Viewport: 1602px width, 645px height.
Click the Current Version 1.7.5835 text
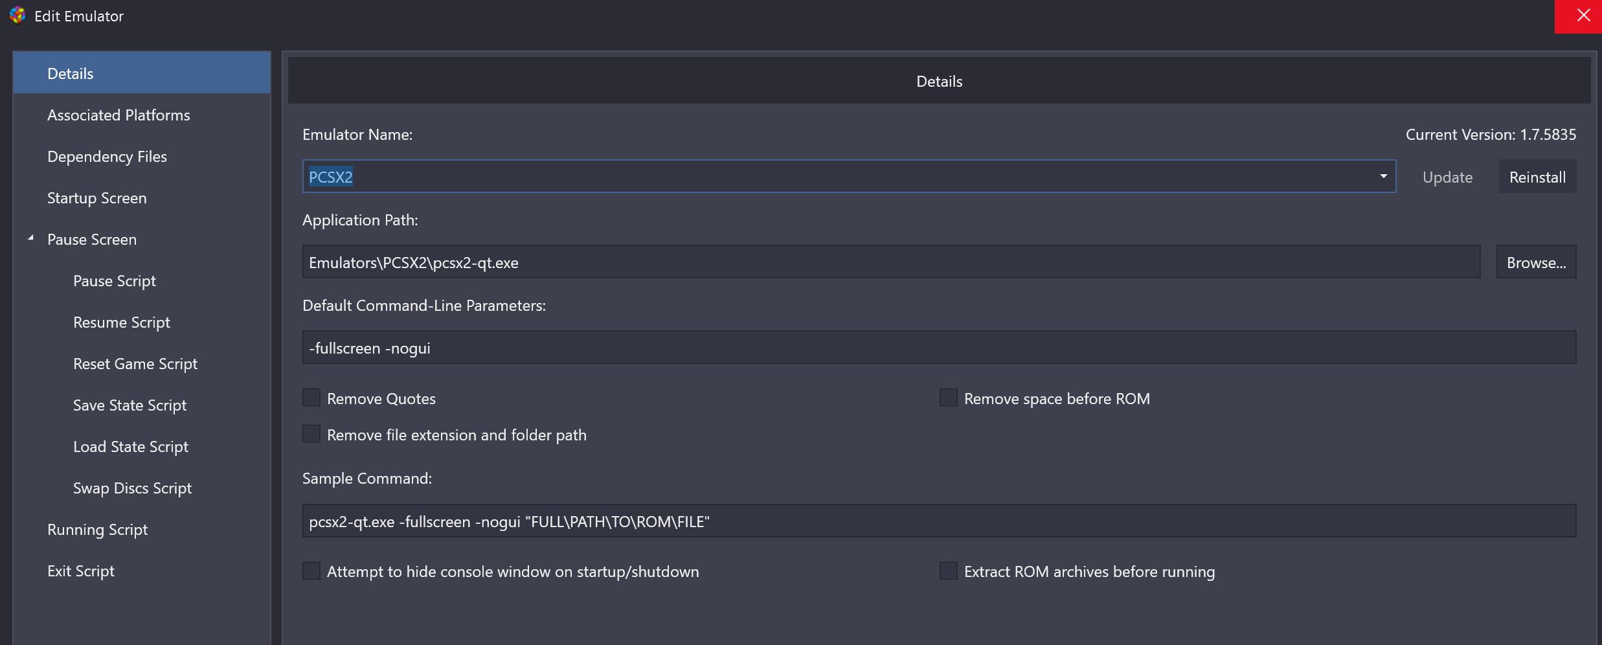click(x=1491, y=135)
